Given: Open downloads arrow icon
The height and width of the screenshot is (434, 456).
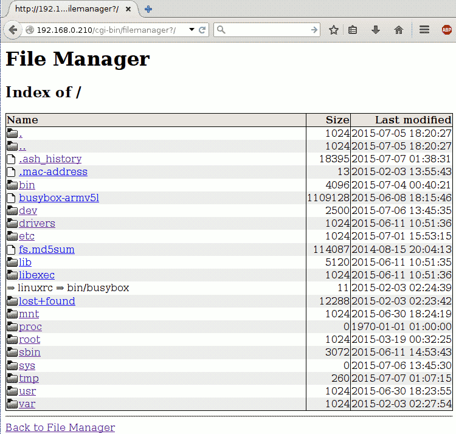Looking at the screenshot, I should 376,30.
